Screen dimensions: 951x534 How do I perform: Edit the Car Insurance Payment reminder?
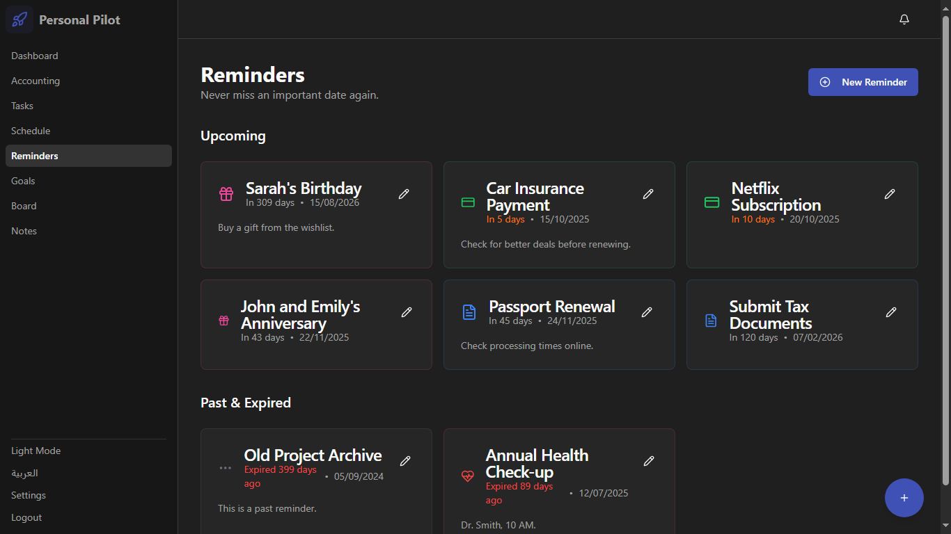tap(648, 194)
